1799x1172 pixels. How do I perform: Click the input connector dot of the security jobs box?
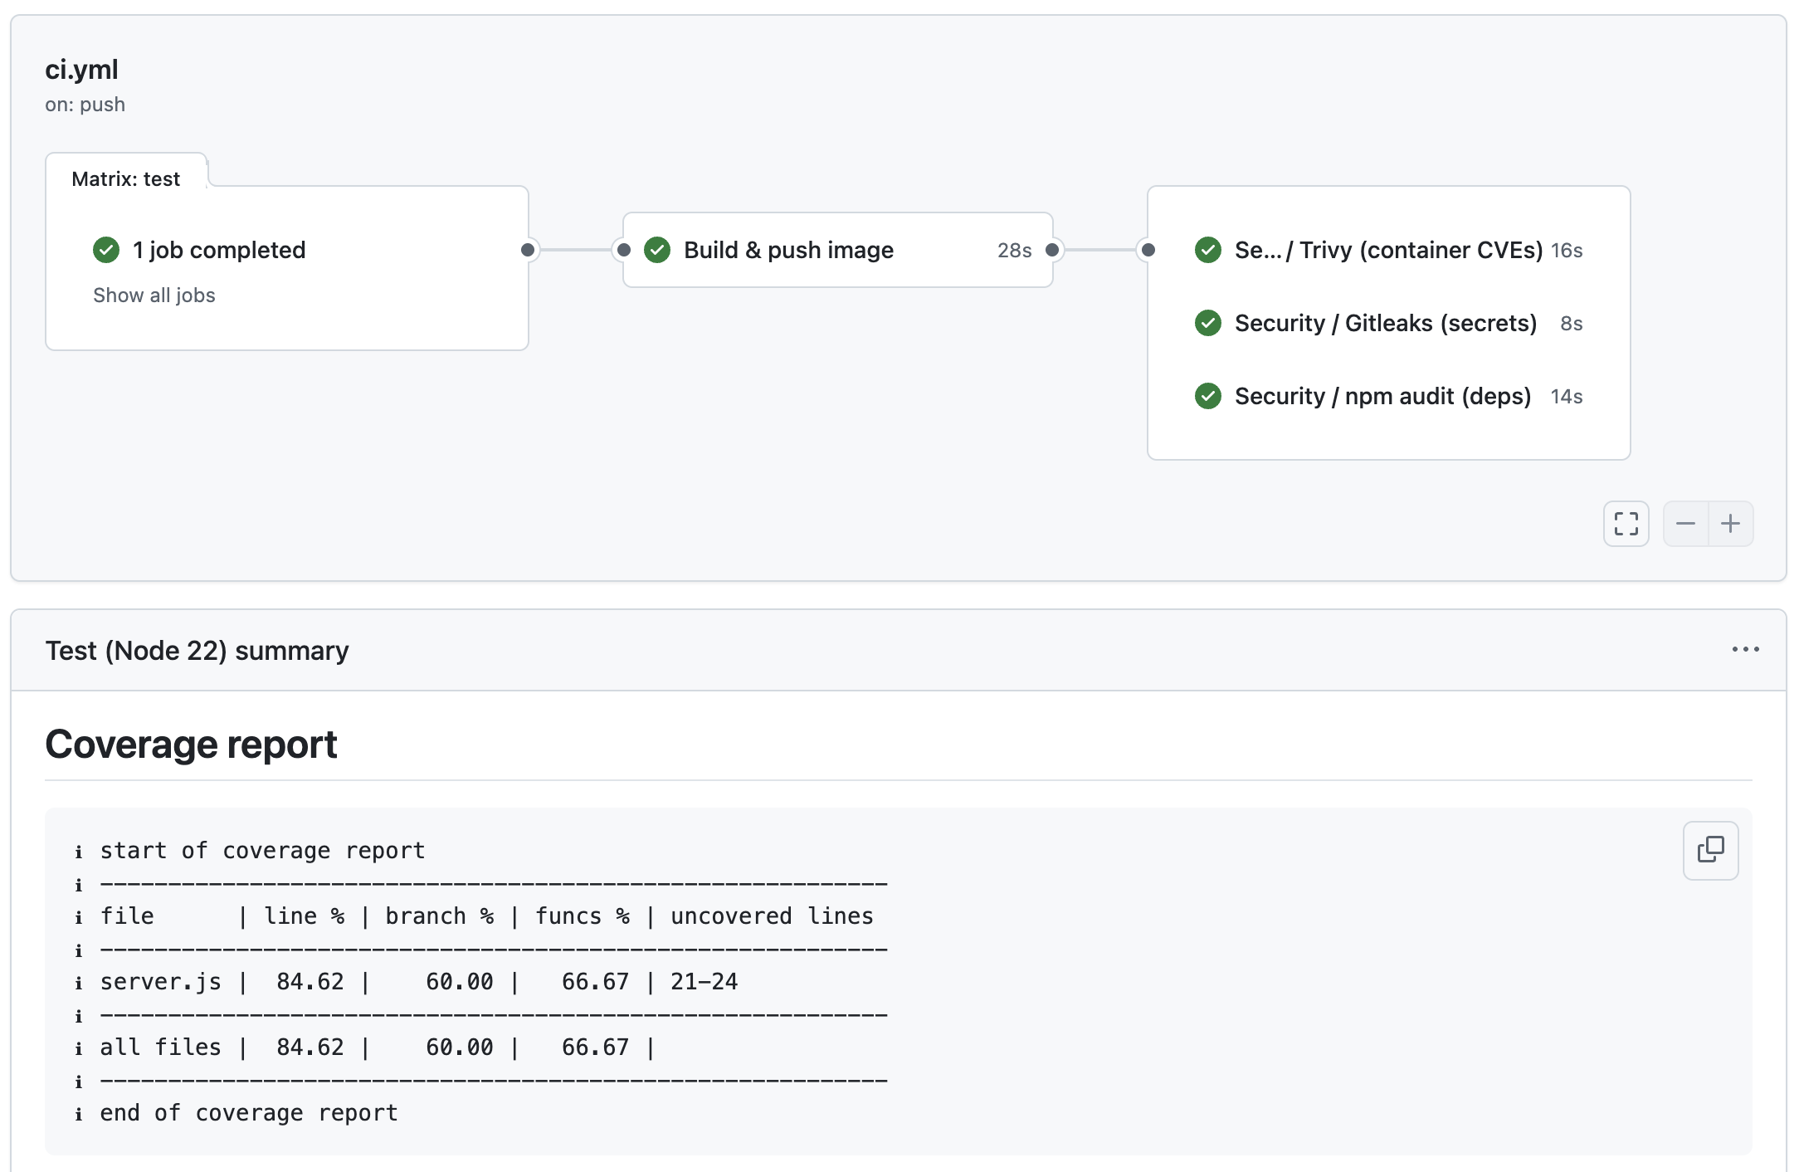click(1148, 250)
